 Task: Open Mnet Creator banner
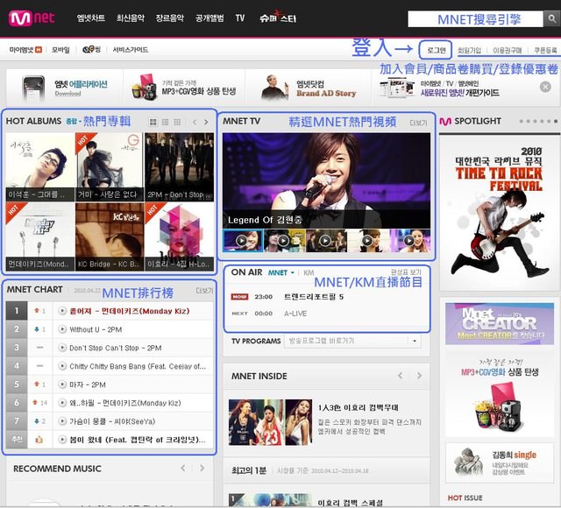500,323
